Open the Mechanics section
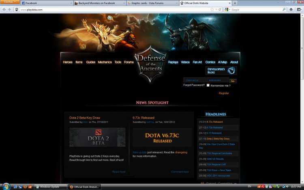Viewport: 304px width, 190px height. point(105,62)
